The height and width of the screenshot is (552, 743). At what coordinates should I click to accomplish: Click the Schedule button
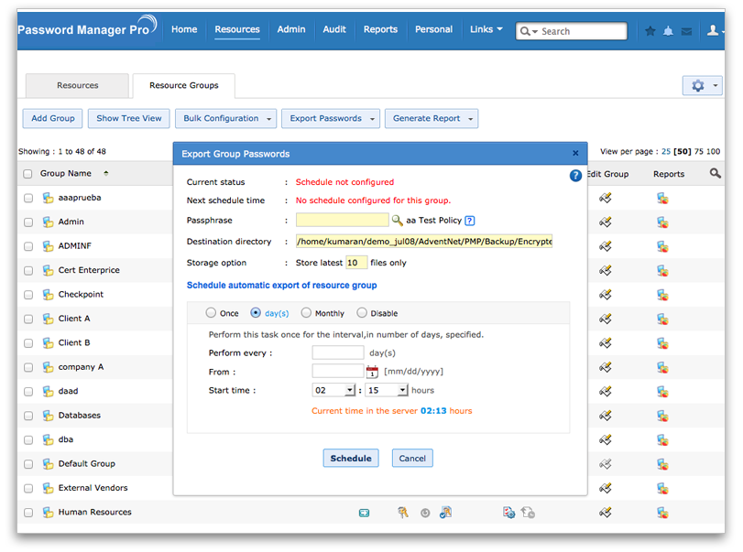pyautogui.click(x=351, y=458)
